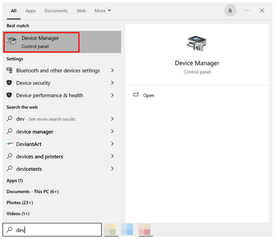Viewport: 275px width, 239px height.
Task: Click the Device security shield icon
Action: coord(10,83)
